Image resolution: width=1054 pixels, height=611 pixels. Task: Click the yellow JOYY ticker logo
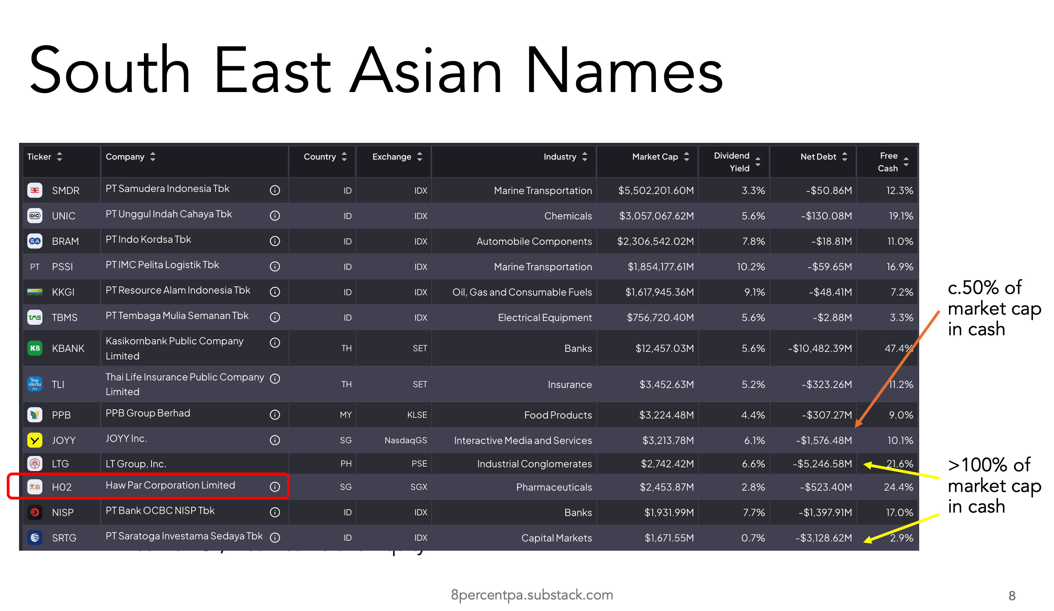coord(35,440)
